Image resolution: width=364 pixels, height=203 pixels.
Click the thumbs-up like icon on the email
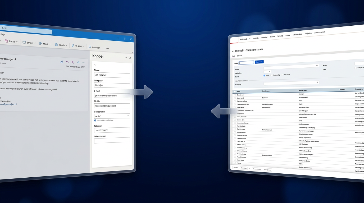click(x=62, y=62)
